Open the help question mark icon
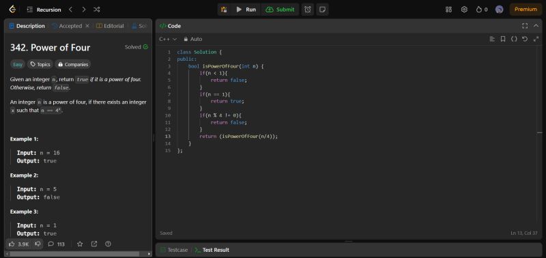This screenshot has height=258, width=546. coord(108,244)
